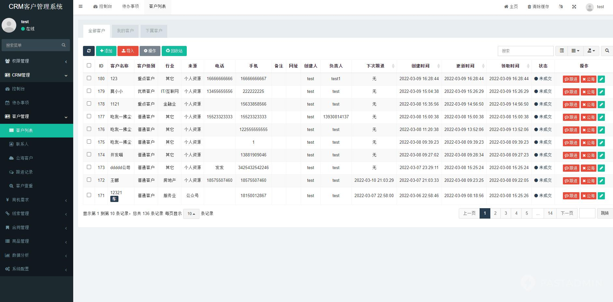The height and width of the screenshot is (302, 613).
Task: Click the detail view toggle icon near search box
Action: tap(561, 51)
